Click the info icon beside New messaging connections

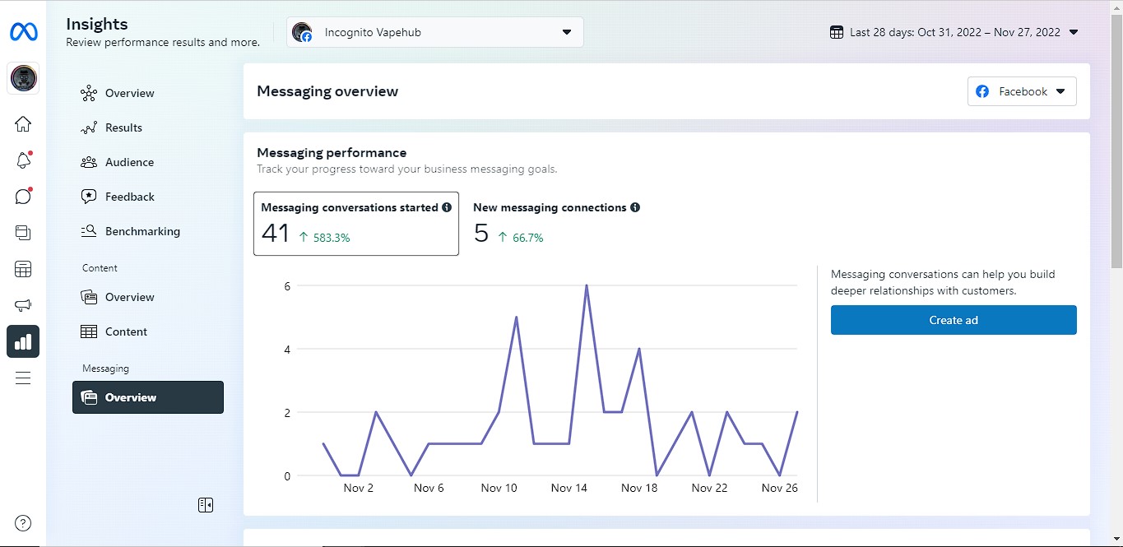pyautogui.click(x=635, y=208)
